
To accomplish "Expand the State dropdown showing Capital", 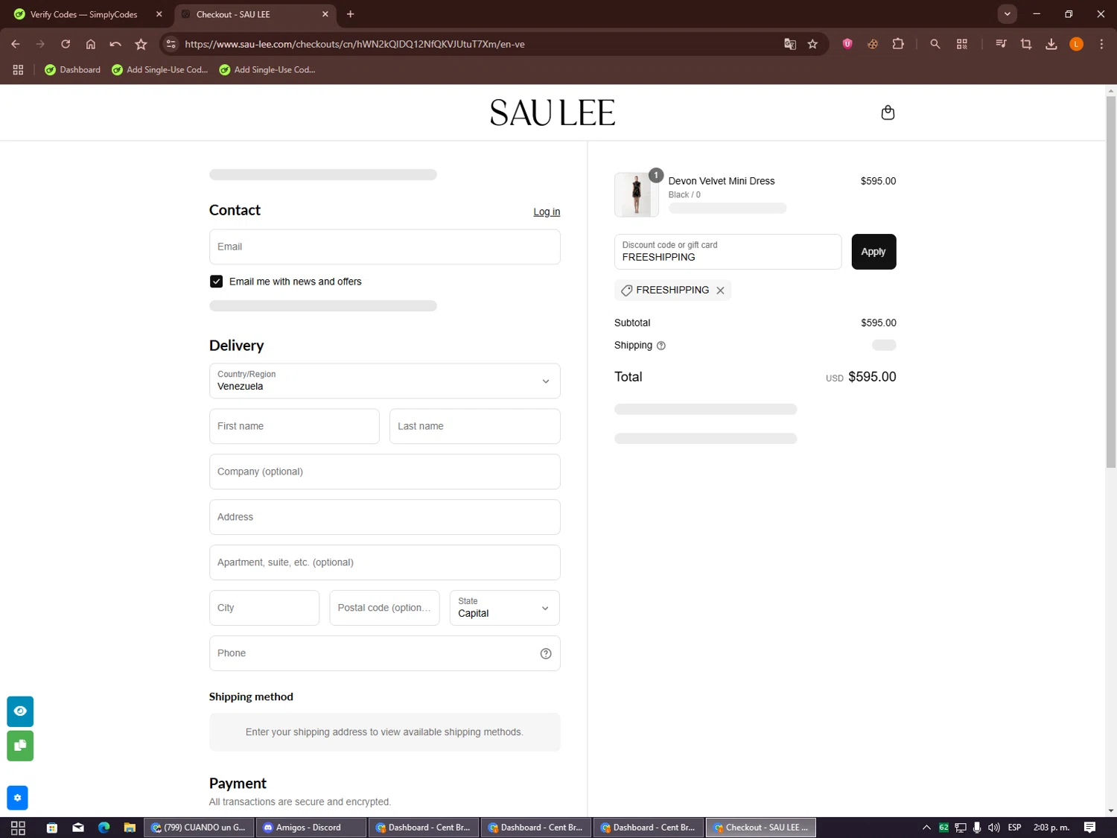I will (504, 608).
